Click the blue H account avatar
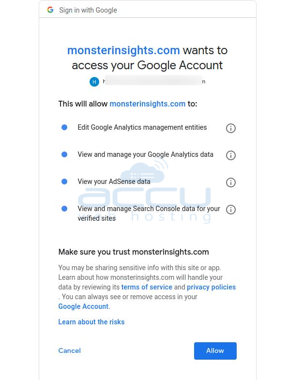 [94, 82]
